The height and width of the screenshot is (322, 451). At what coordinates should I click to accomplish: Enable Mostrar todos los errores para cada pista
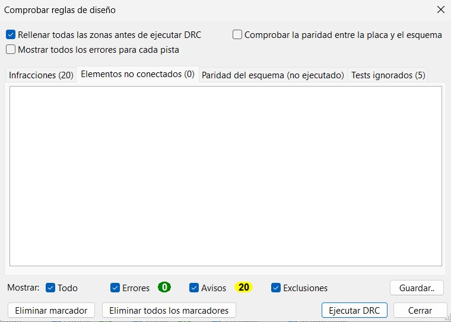(x=11, y=50)
